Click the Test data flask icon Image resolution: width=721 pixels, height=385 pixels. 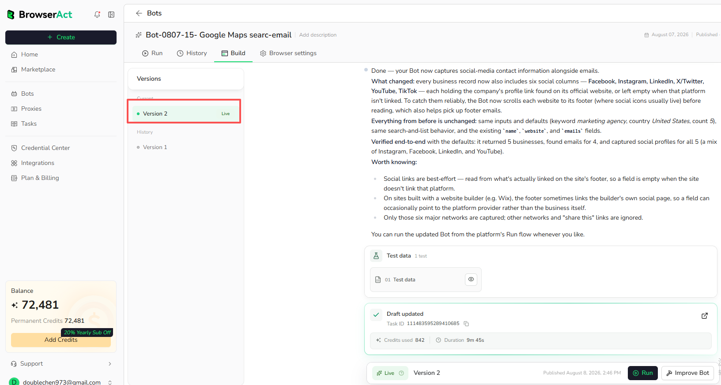click(x=376, y=256)
